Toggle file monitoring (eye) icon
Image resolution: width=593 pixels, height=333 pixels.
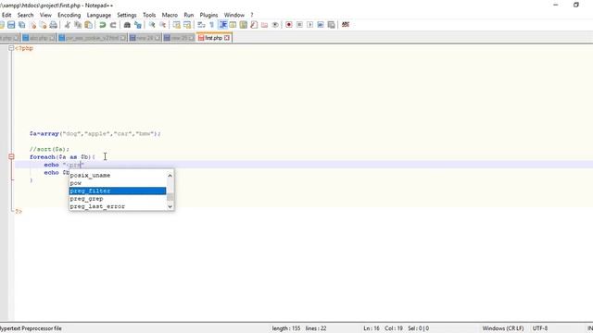(x=275, y=25)
